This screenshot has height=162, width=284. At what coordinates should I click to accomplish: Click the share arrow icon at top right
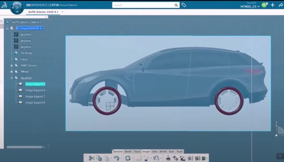(280, 5)
